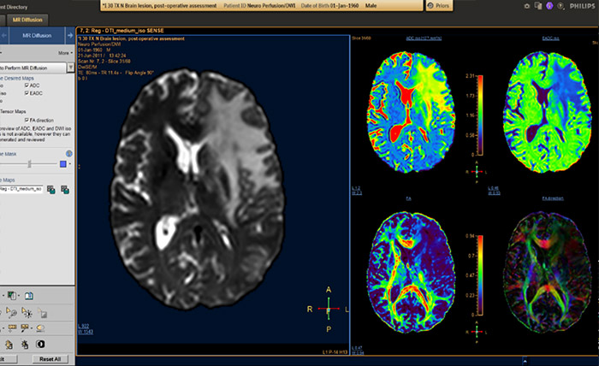599x366 pixels.
Task: Click second icon right of DTI_medium_iso field
Action: [65, 188]
